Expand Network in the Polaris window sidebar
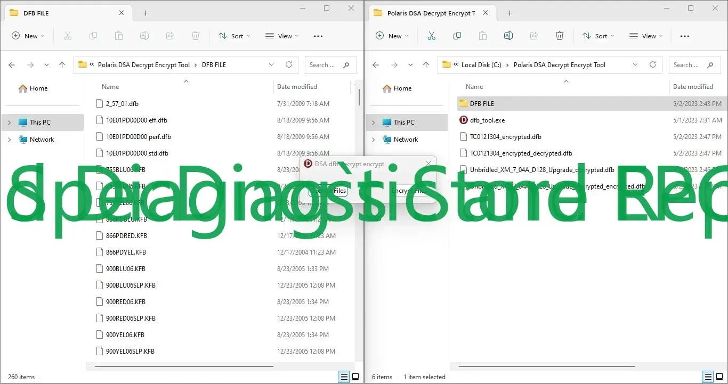This screenshot has height=384, width=728. point(373,140)
